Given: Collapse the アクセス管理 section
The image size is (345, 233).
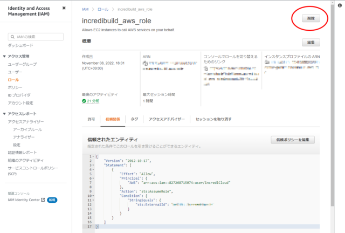Looking at the screenshot, I should click(4, 57).
